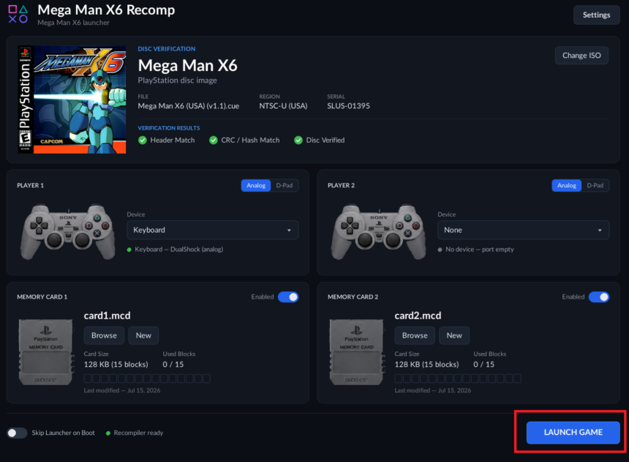Click the CRC / Hash Match checkmark icon
The width and height of the screenshot is (629, 462).
[214, 140]
